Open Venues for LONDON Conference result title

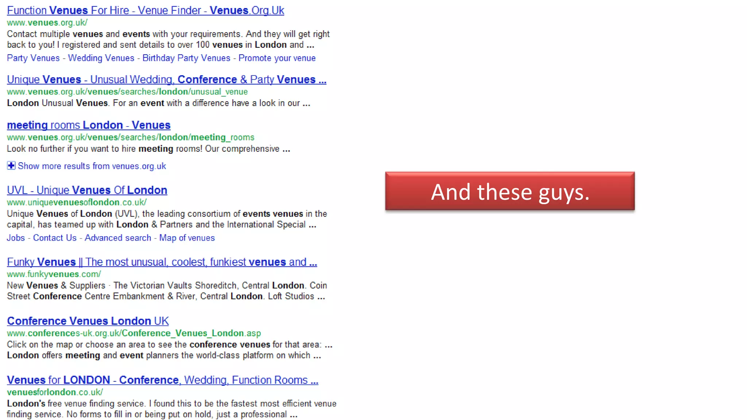(163, 380)
